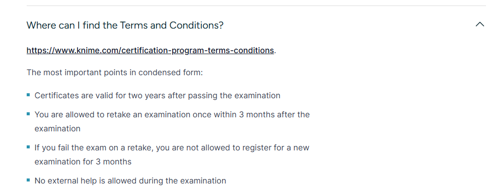
Task: Click the 'retake an examination once within 3 months' line
Action: (172, 115)
